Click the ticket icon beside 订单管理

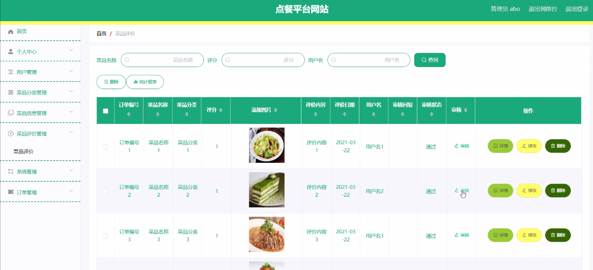11,192
